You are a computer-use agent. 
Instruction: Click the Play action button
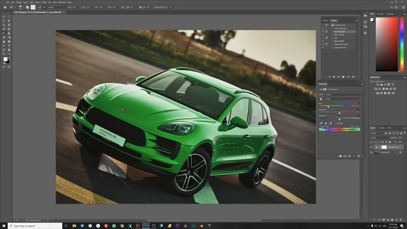click(x=339, y=76)
